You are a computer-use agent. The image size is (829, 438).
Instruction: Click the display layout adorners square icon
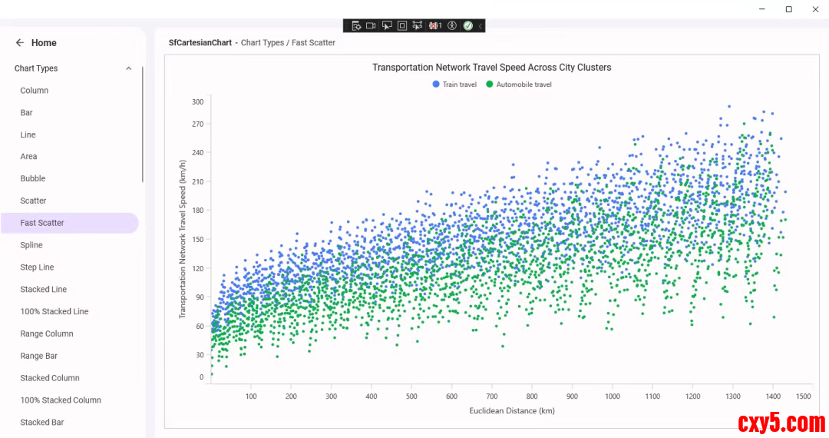point(402,25)
